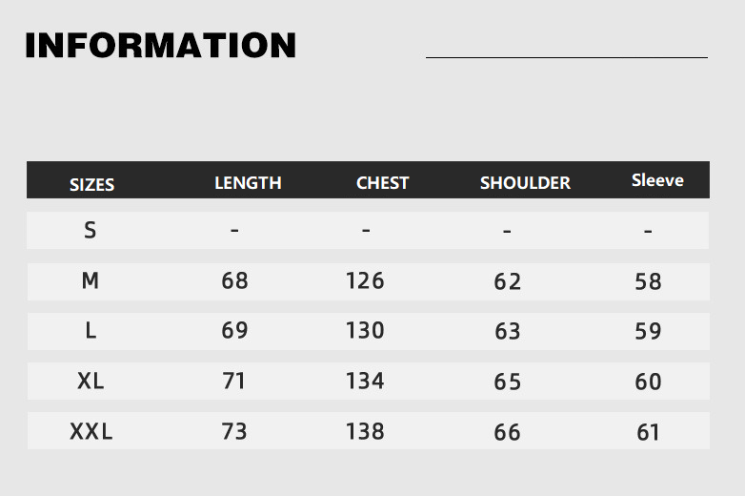745x496 pixels.
Task: Select length value 69 for size L
Action: tap(234, 330)
